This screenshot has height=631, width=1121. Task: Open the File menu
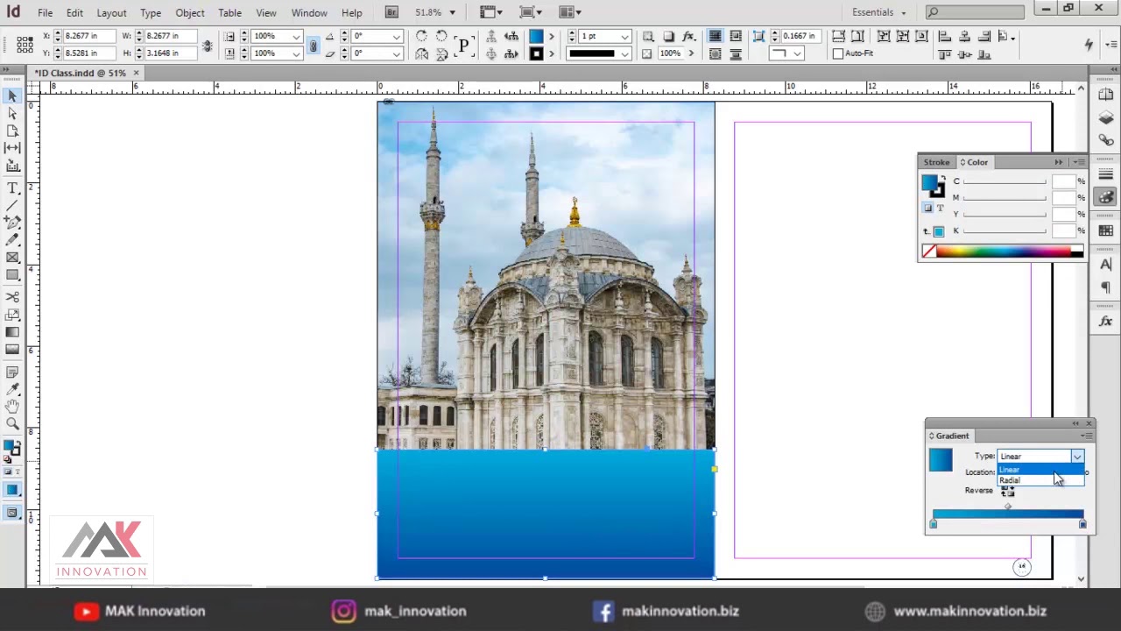45,13
